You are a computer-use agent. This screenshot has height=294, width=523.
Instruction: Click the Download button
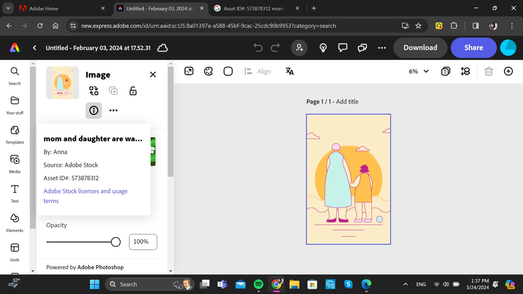[420, 48]
